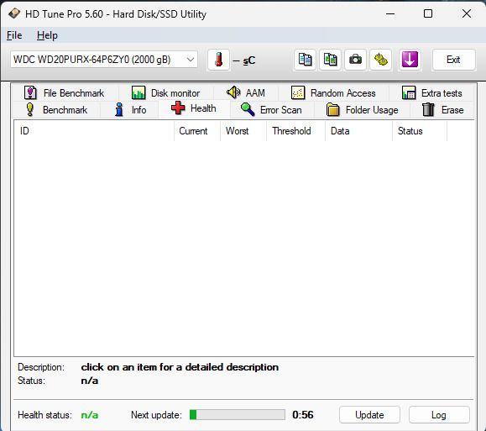This screenshot has width=486, height=431.
Task: Switch to the Extra tests tab
Action: [x=431, y=92]
